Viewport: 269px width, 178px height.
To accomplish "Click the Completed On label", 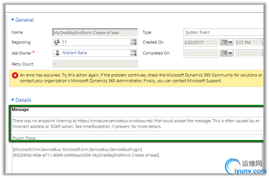I will [156, 53].
